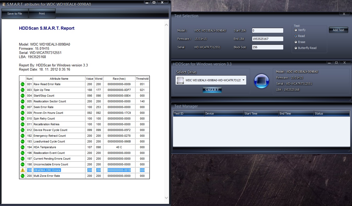
Task: Click green status icon for Device Power Cycle Count
Action: point(23,130)
